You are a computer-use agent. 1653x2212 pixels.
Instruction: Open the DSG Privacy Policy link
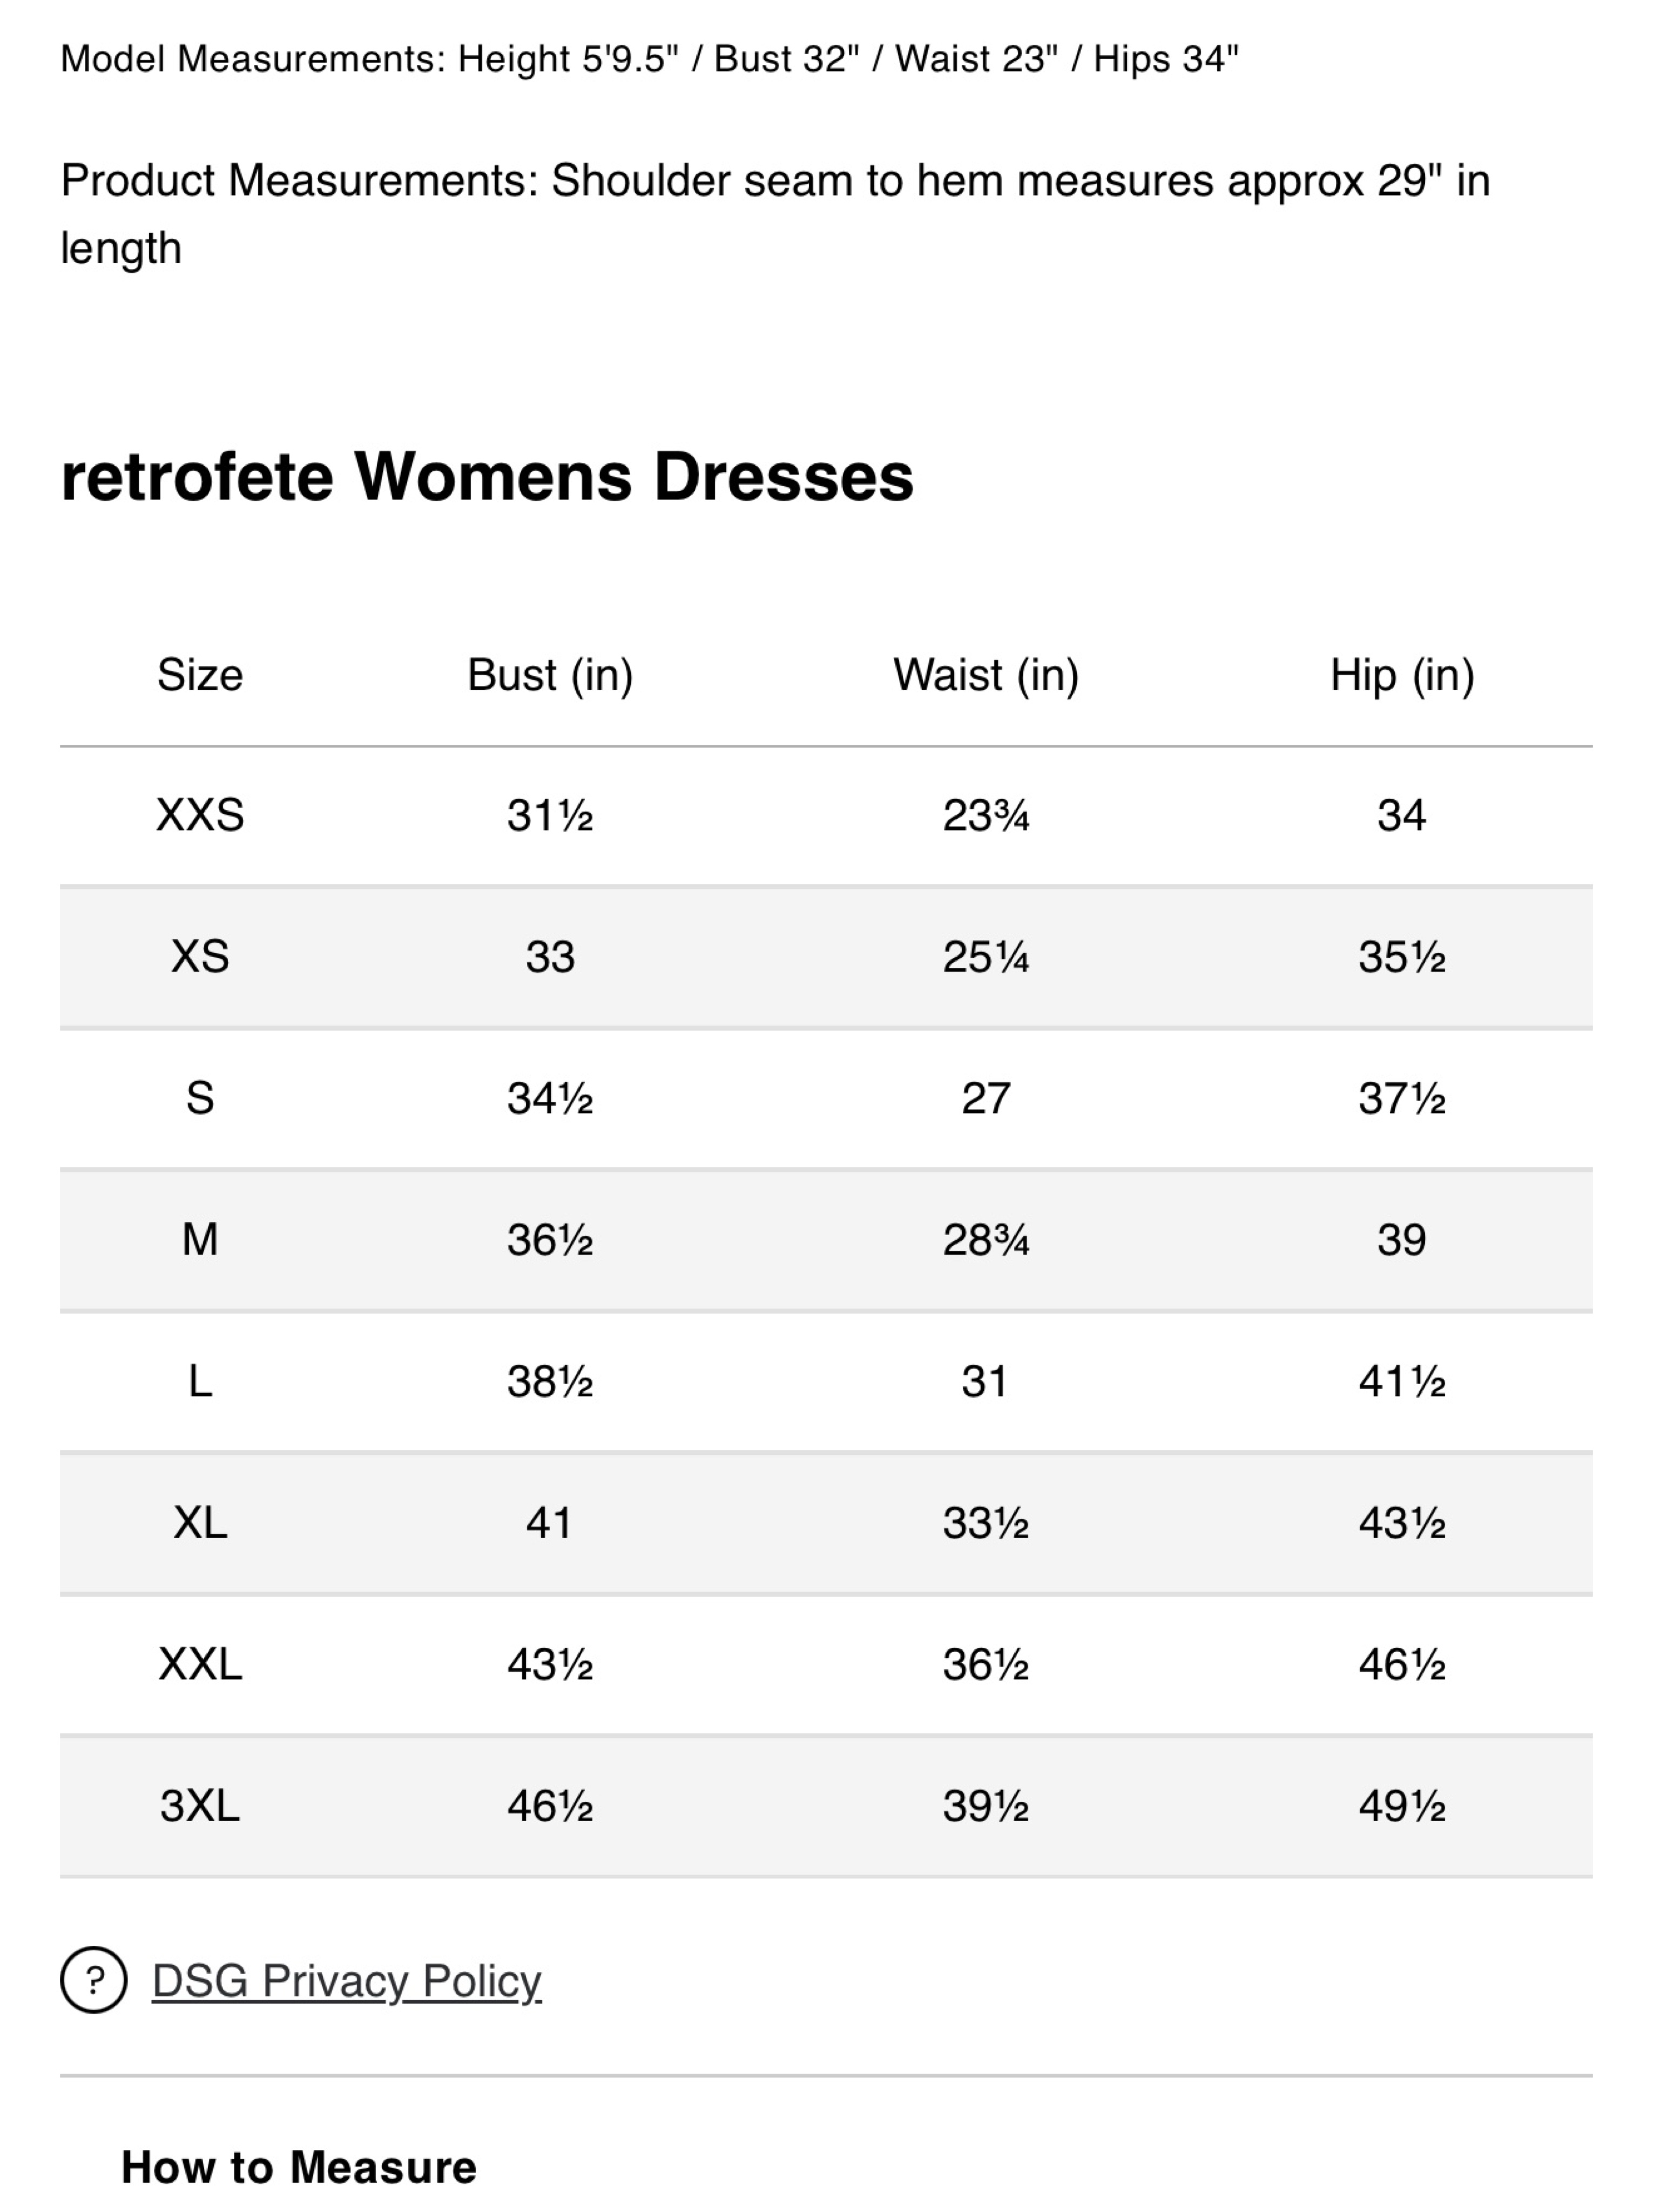[346, 1981]
